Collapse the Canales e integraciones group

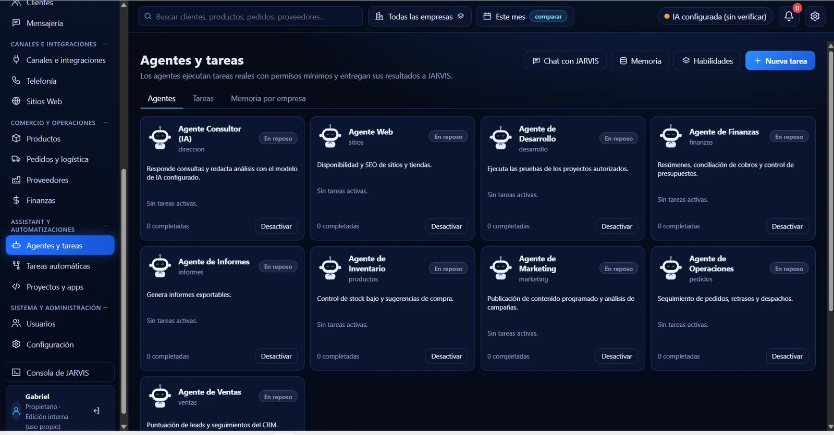click(x=106, y=44)
